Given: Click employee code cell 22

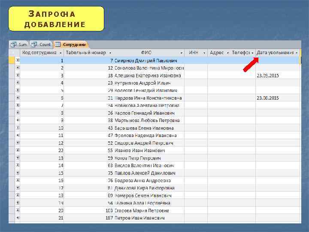Looking at the screenshot, I should pos(42,150).
